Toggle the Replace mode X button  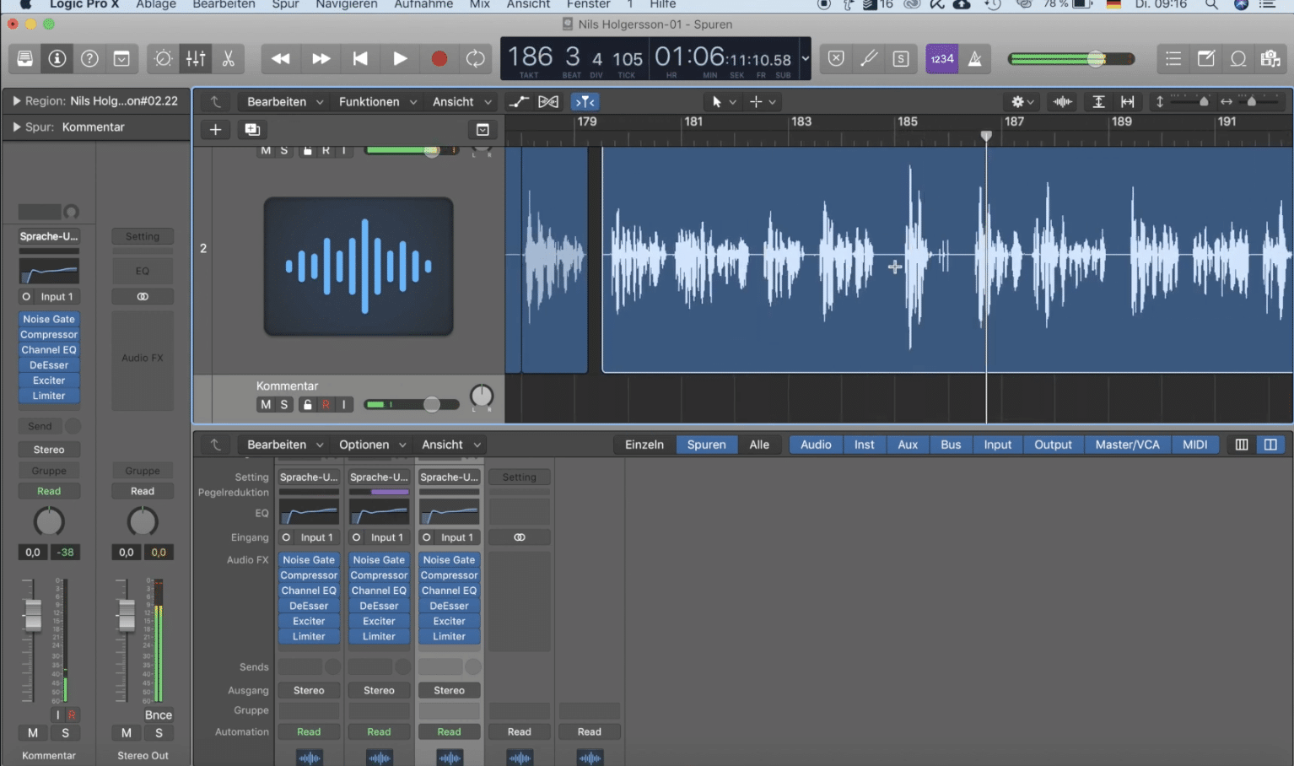[836, 58]
